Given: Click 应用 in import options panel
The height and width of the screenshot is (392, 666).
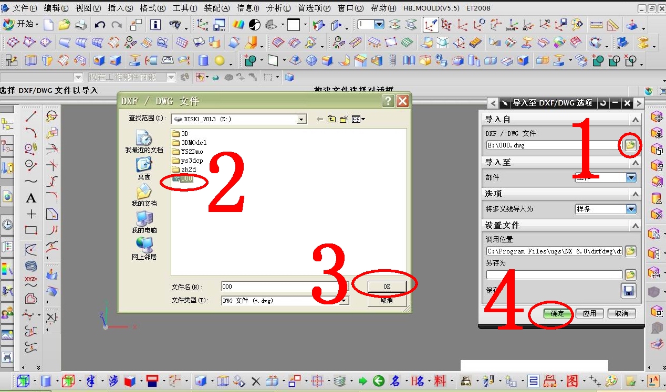Looking at the screenshot, I should tap(589, 313).
